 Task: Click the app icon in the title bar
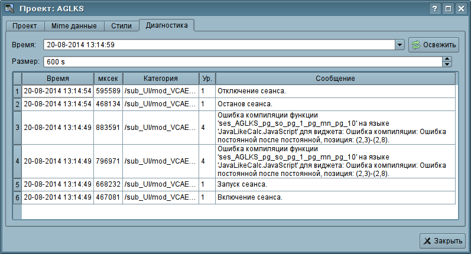pyautogui.click(x=8, y=8)
